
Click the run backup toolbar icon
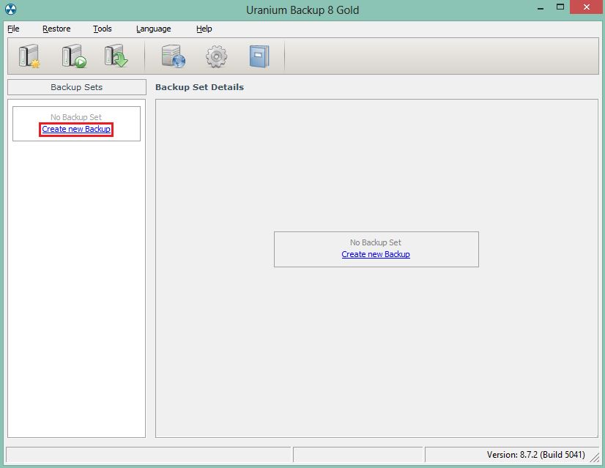[x=74, y=56]
